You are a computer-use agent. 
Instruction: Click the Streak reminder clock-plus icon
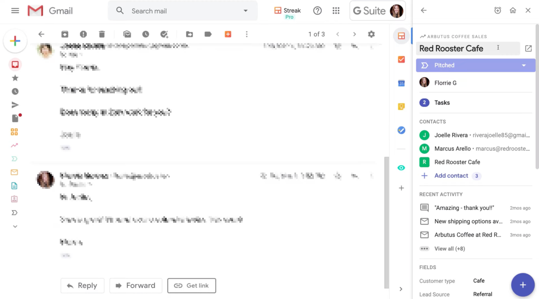497,10
